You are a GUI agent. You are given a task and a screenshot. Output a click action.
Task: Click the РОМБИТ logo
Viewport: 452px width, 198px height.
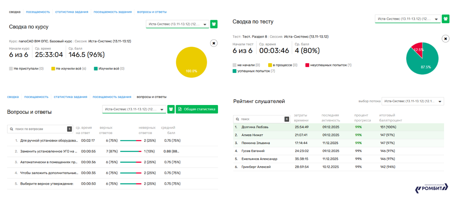[432, 188]
